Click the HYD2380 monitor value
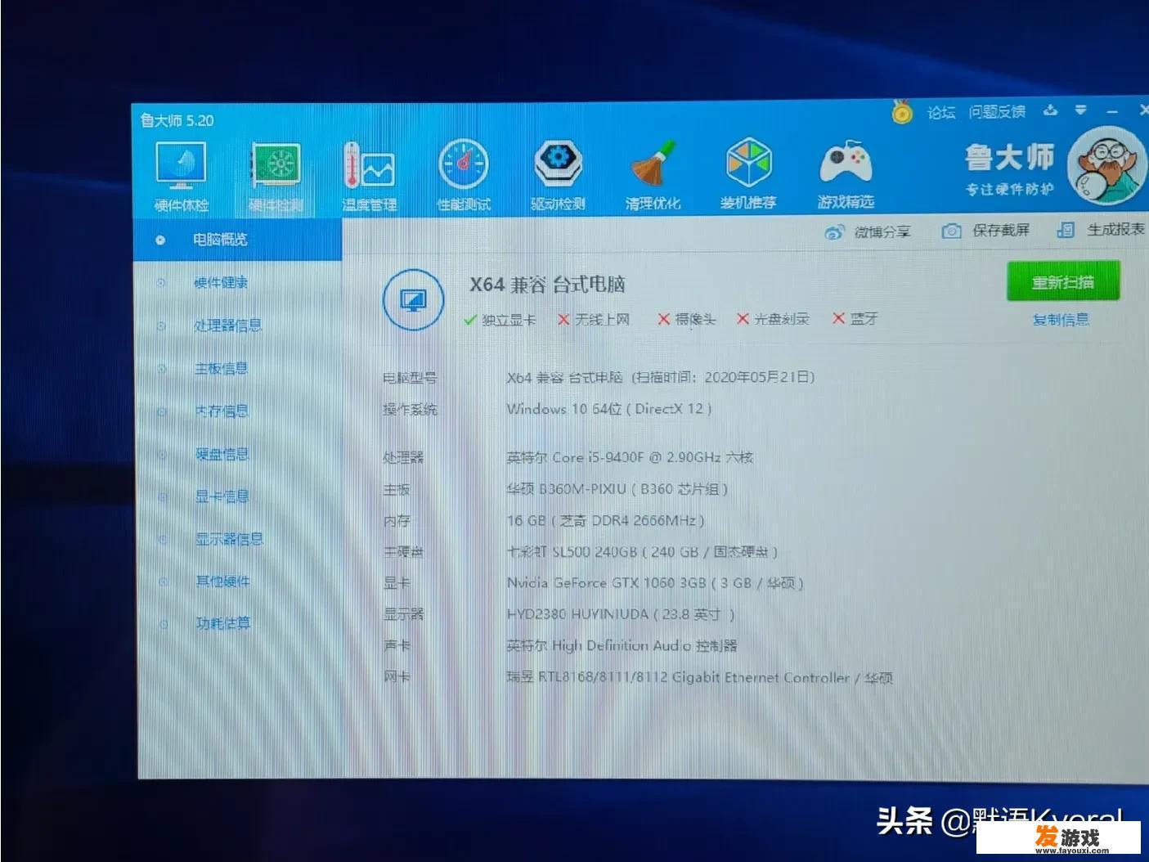 pyautogui.click(x=620, y=614)
